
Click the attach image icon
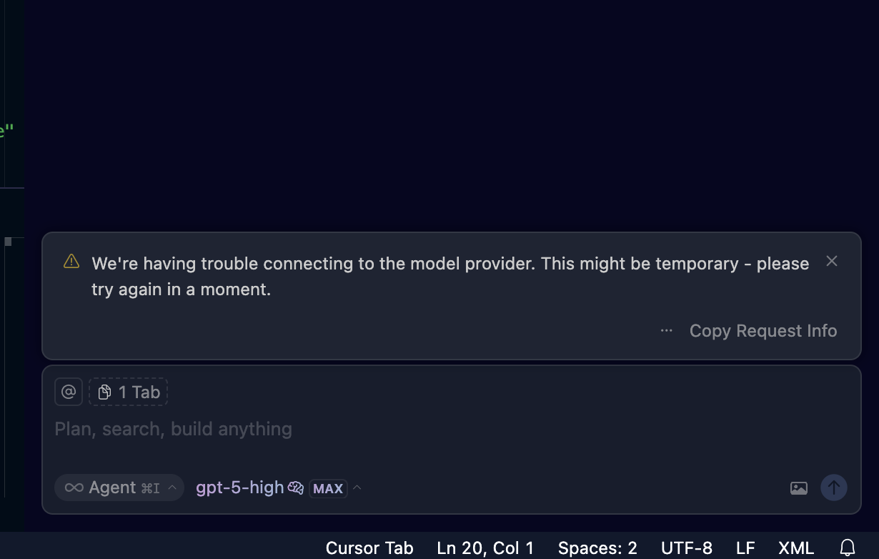point(798,488)
